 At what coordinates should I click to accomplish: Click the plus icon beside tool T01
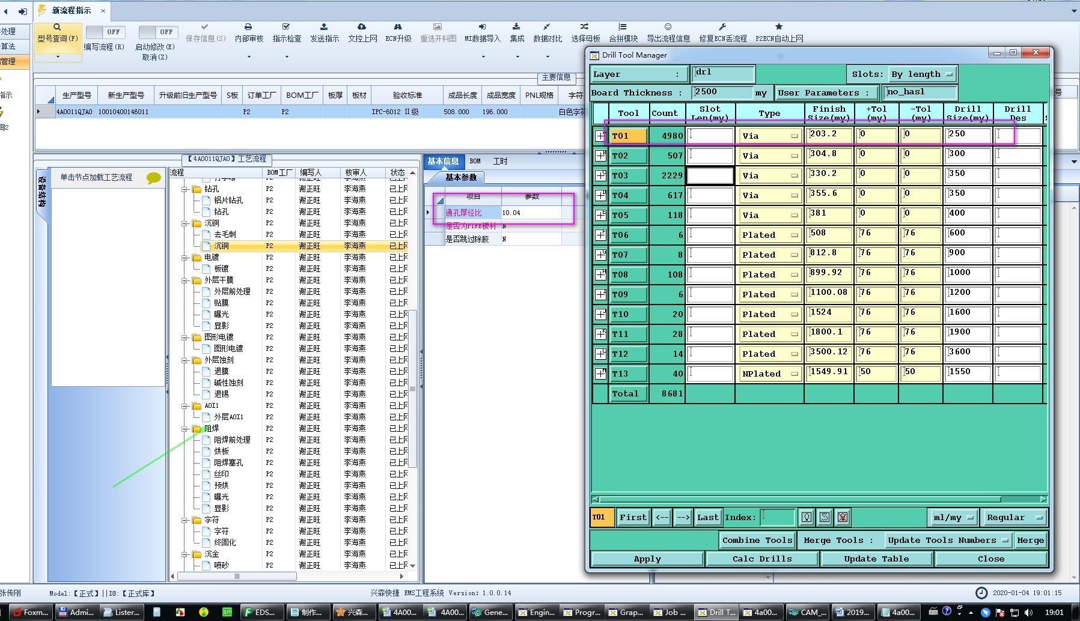(600, 136)
